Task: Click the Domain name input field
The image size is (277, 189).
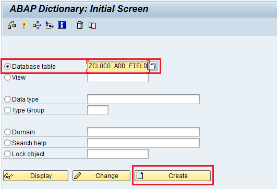Action: (x=143, y=132)
